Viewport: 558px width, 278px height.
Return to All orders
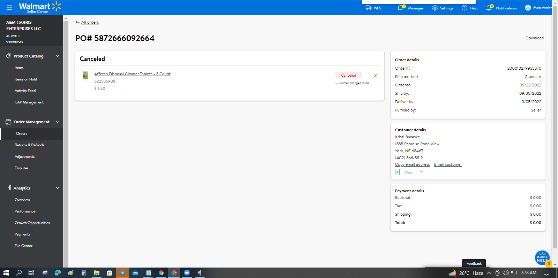(x=90, y=22)
